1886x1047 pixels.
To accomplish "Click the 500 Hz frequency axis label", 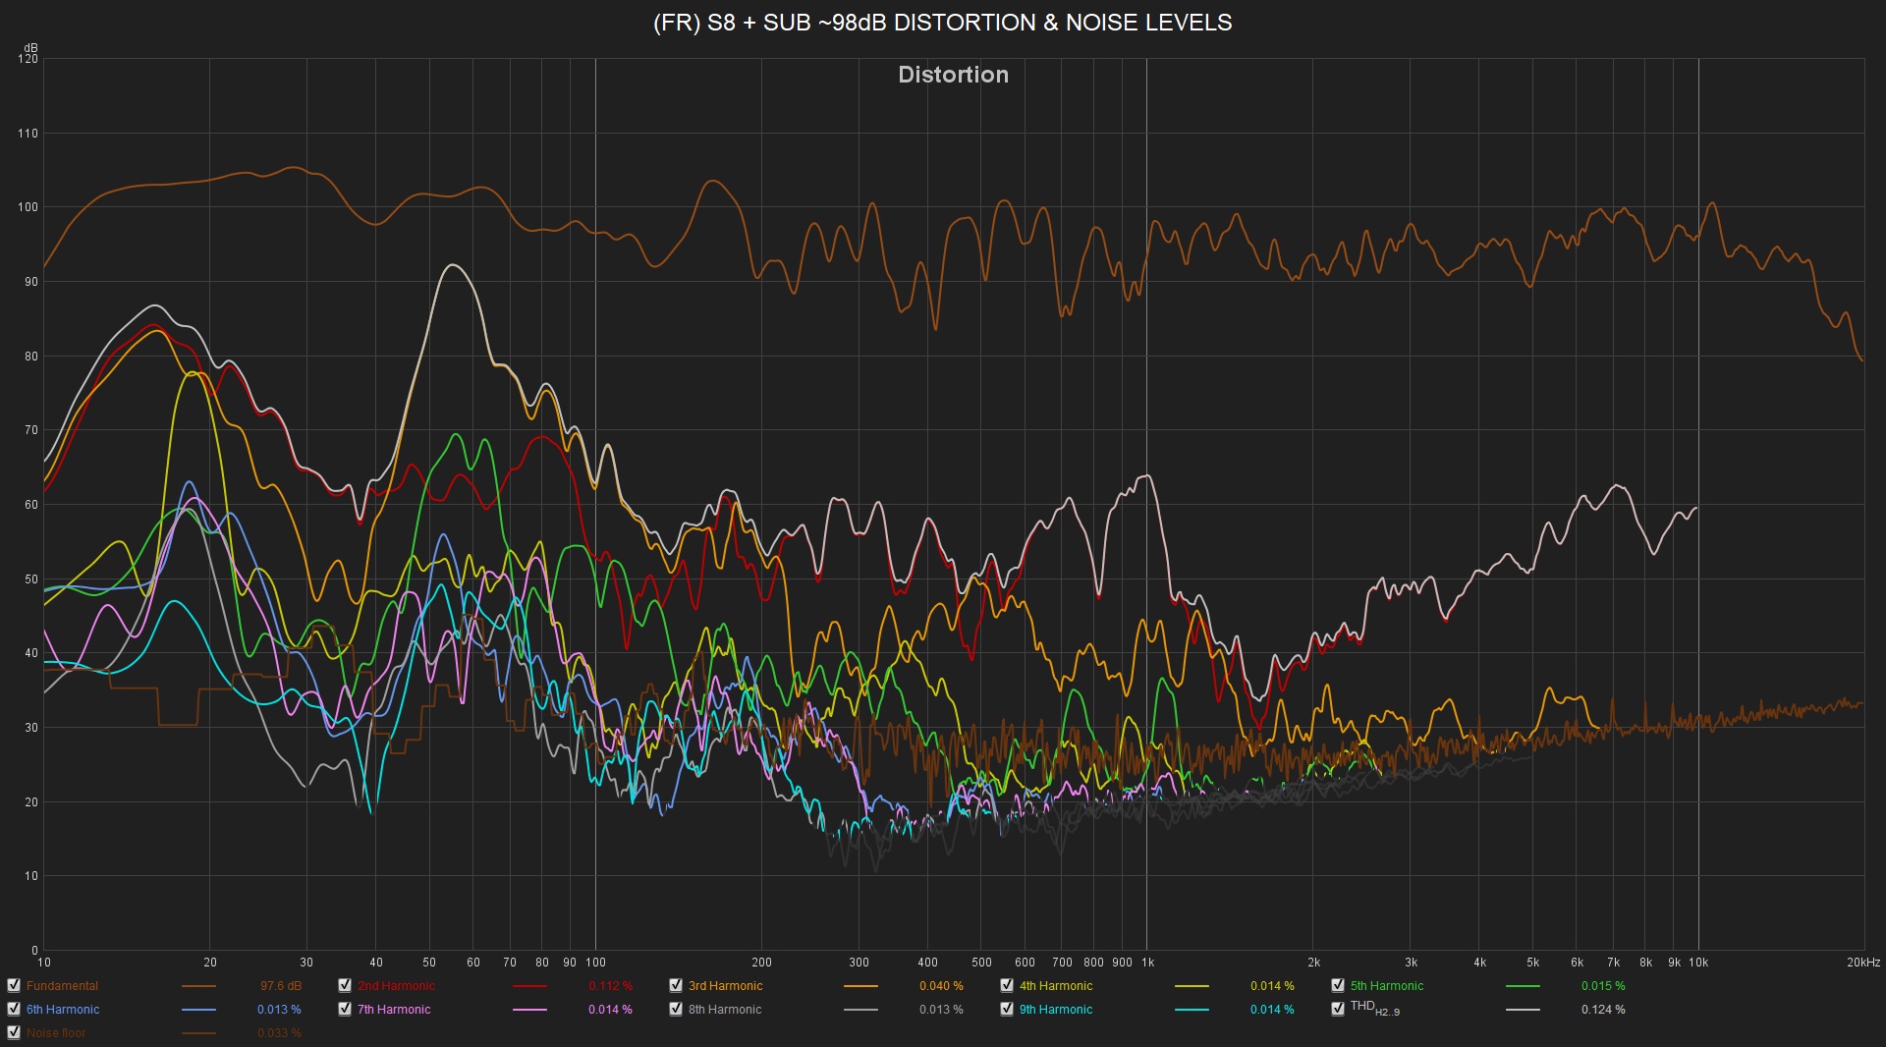I will [981, 963].
